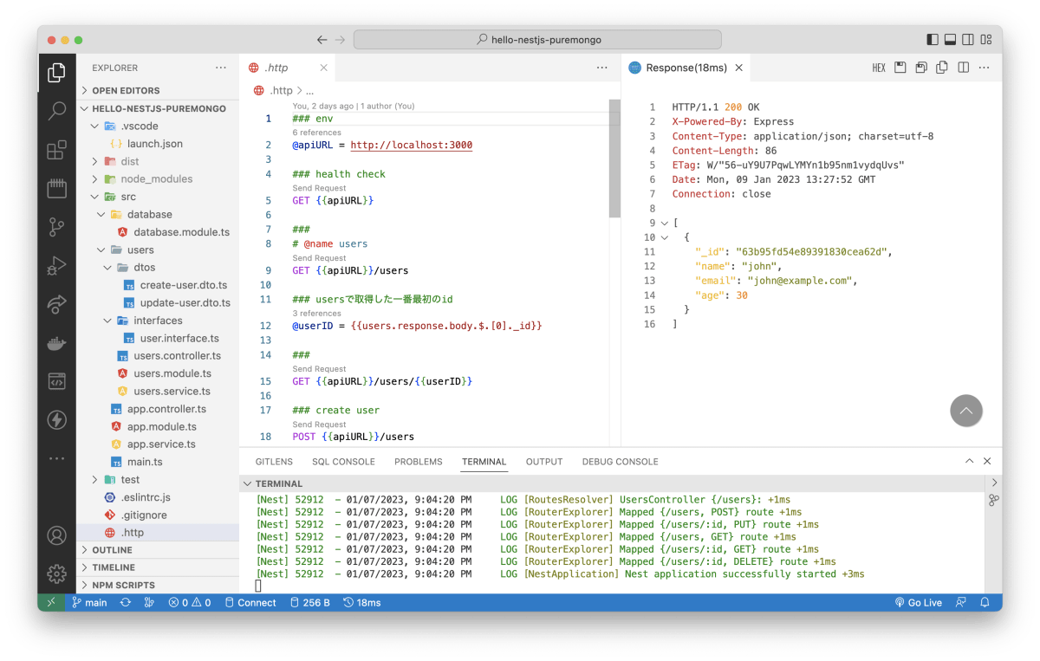
Task: Open the http://localhost:3000 link
Action: coord(412,145)
